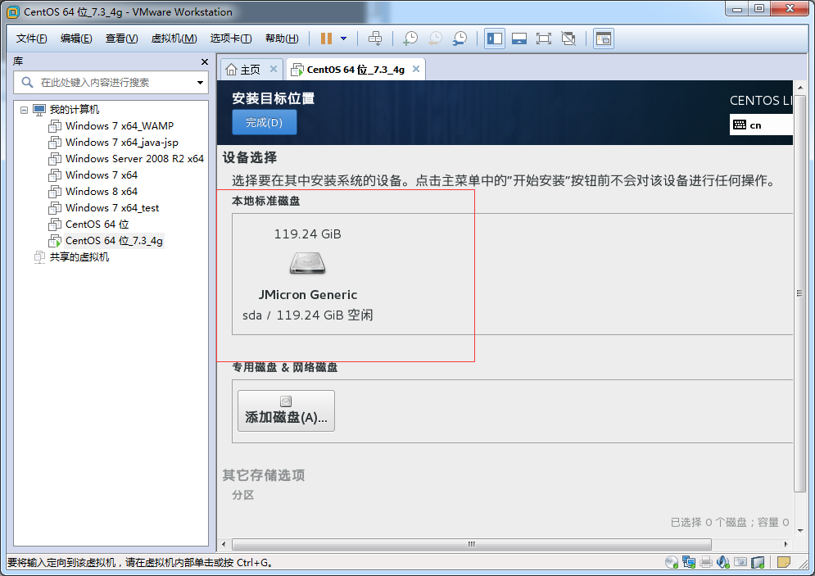Select Windows 7 x64_java-jsp virtual machine
Viewport: 815px width, 576px height.
click(x=121, y=143)
